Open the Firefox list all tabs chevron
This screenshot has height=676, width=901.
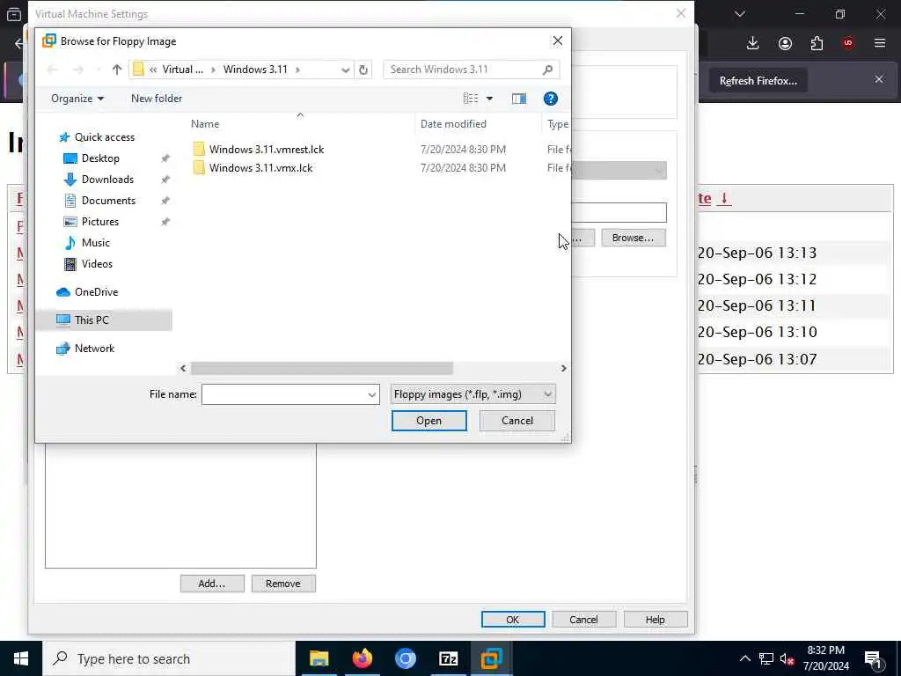pos(740,14)
